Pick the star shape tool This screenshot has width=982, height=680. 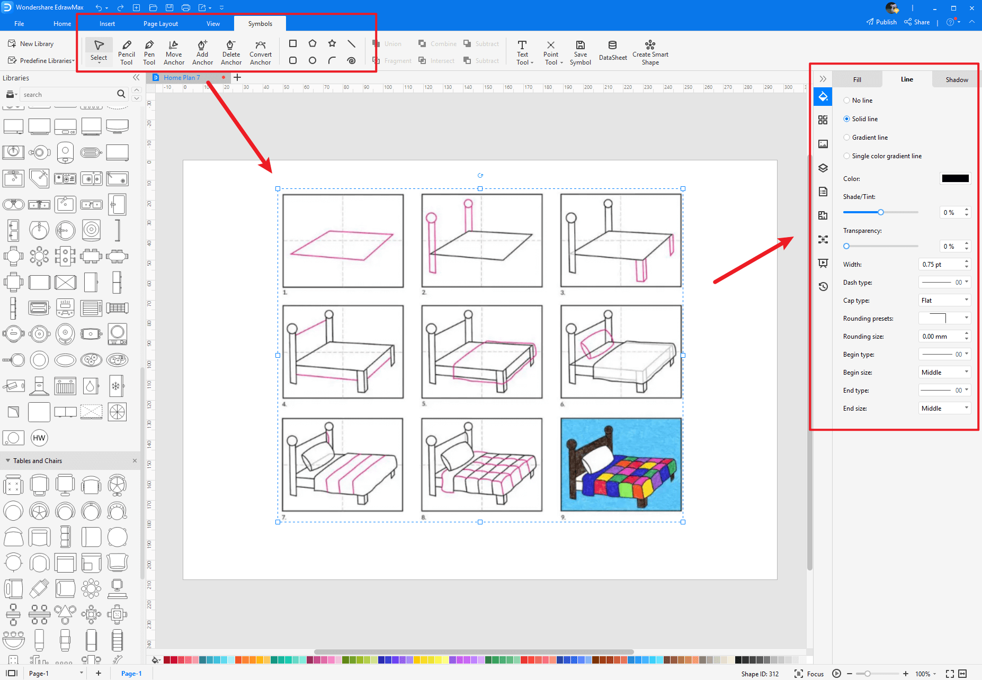click(332, 43)
